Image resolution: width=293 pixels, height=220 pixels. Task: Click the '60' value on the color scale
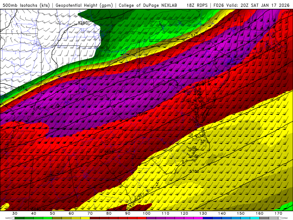[x=71, y=213]
